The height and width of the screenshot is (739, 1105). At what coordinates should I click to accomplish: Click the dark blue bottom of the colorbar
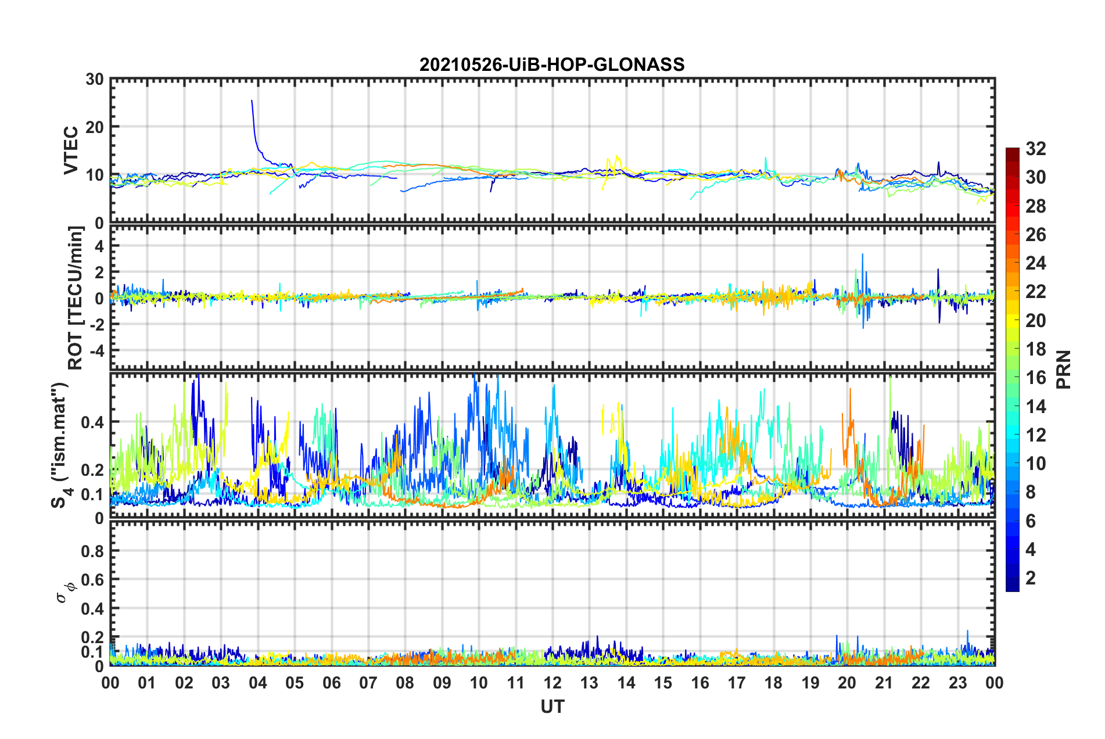click(x=1012, y=586)
